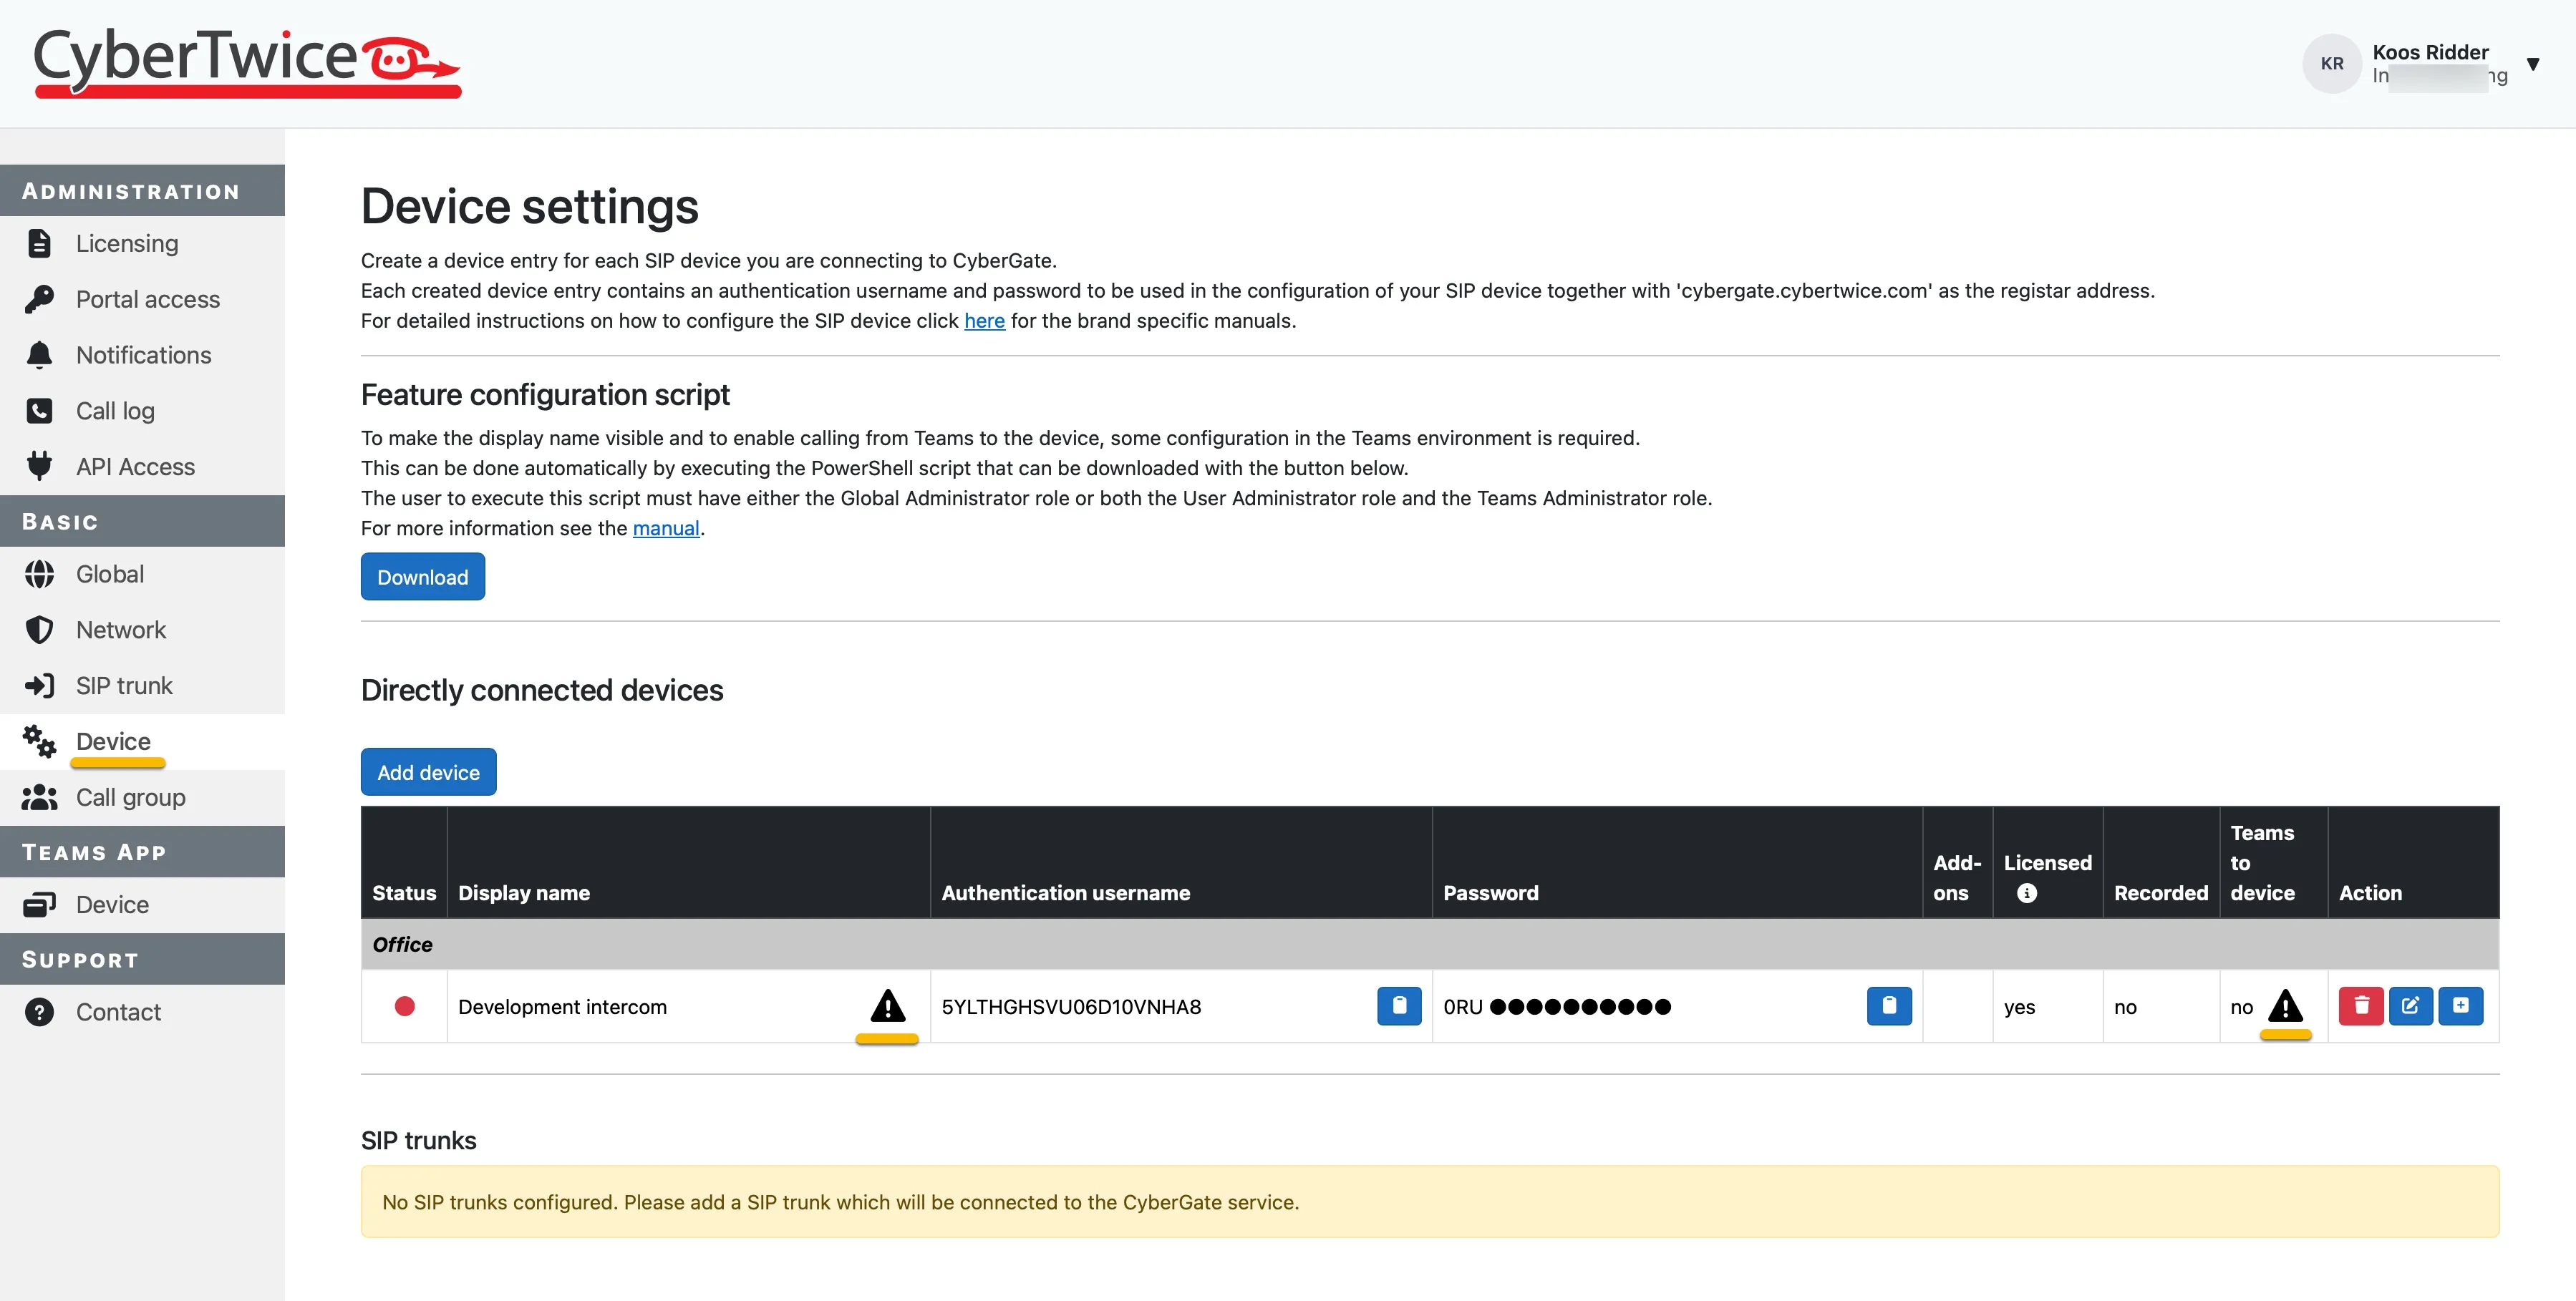The height and width of the screenshot is (1301, 2576).
Task: Click the Network shield icon
Action: 39,630
